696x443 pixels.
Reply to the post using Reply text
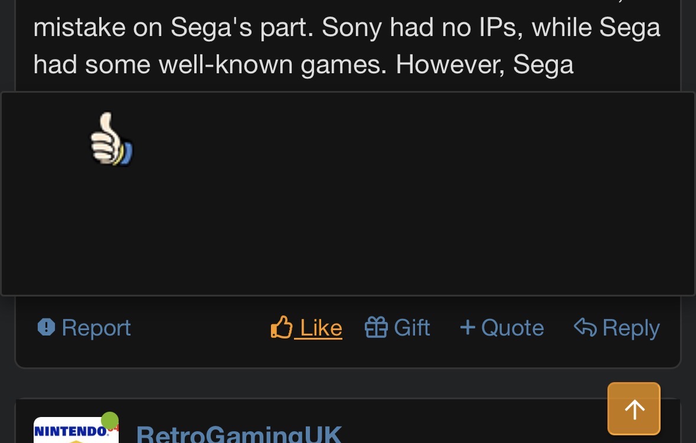click(630, 328)
